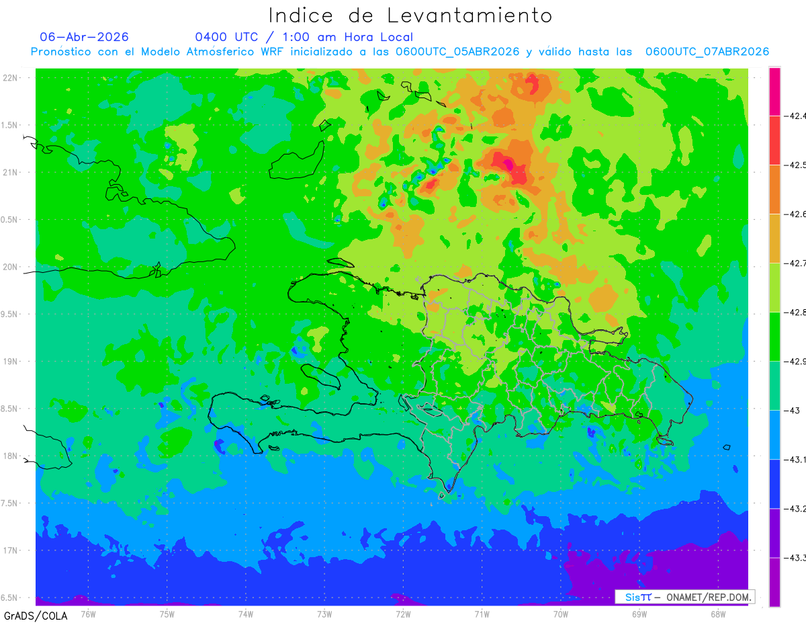Click the magenta swatch atop the color legend

pyautogui.click(x=774, y=91)
